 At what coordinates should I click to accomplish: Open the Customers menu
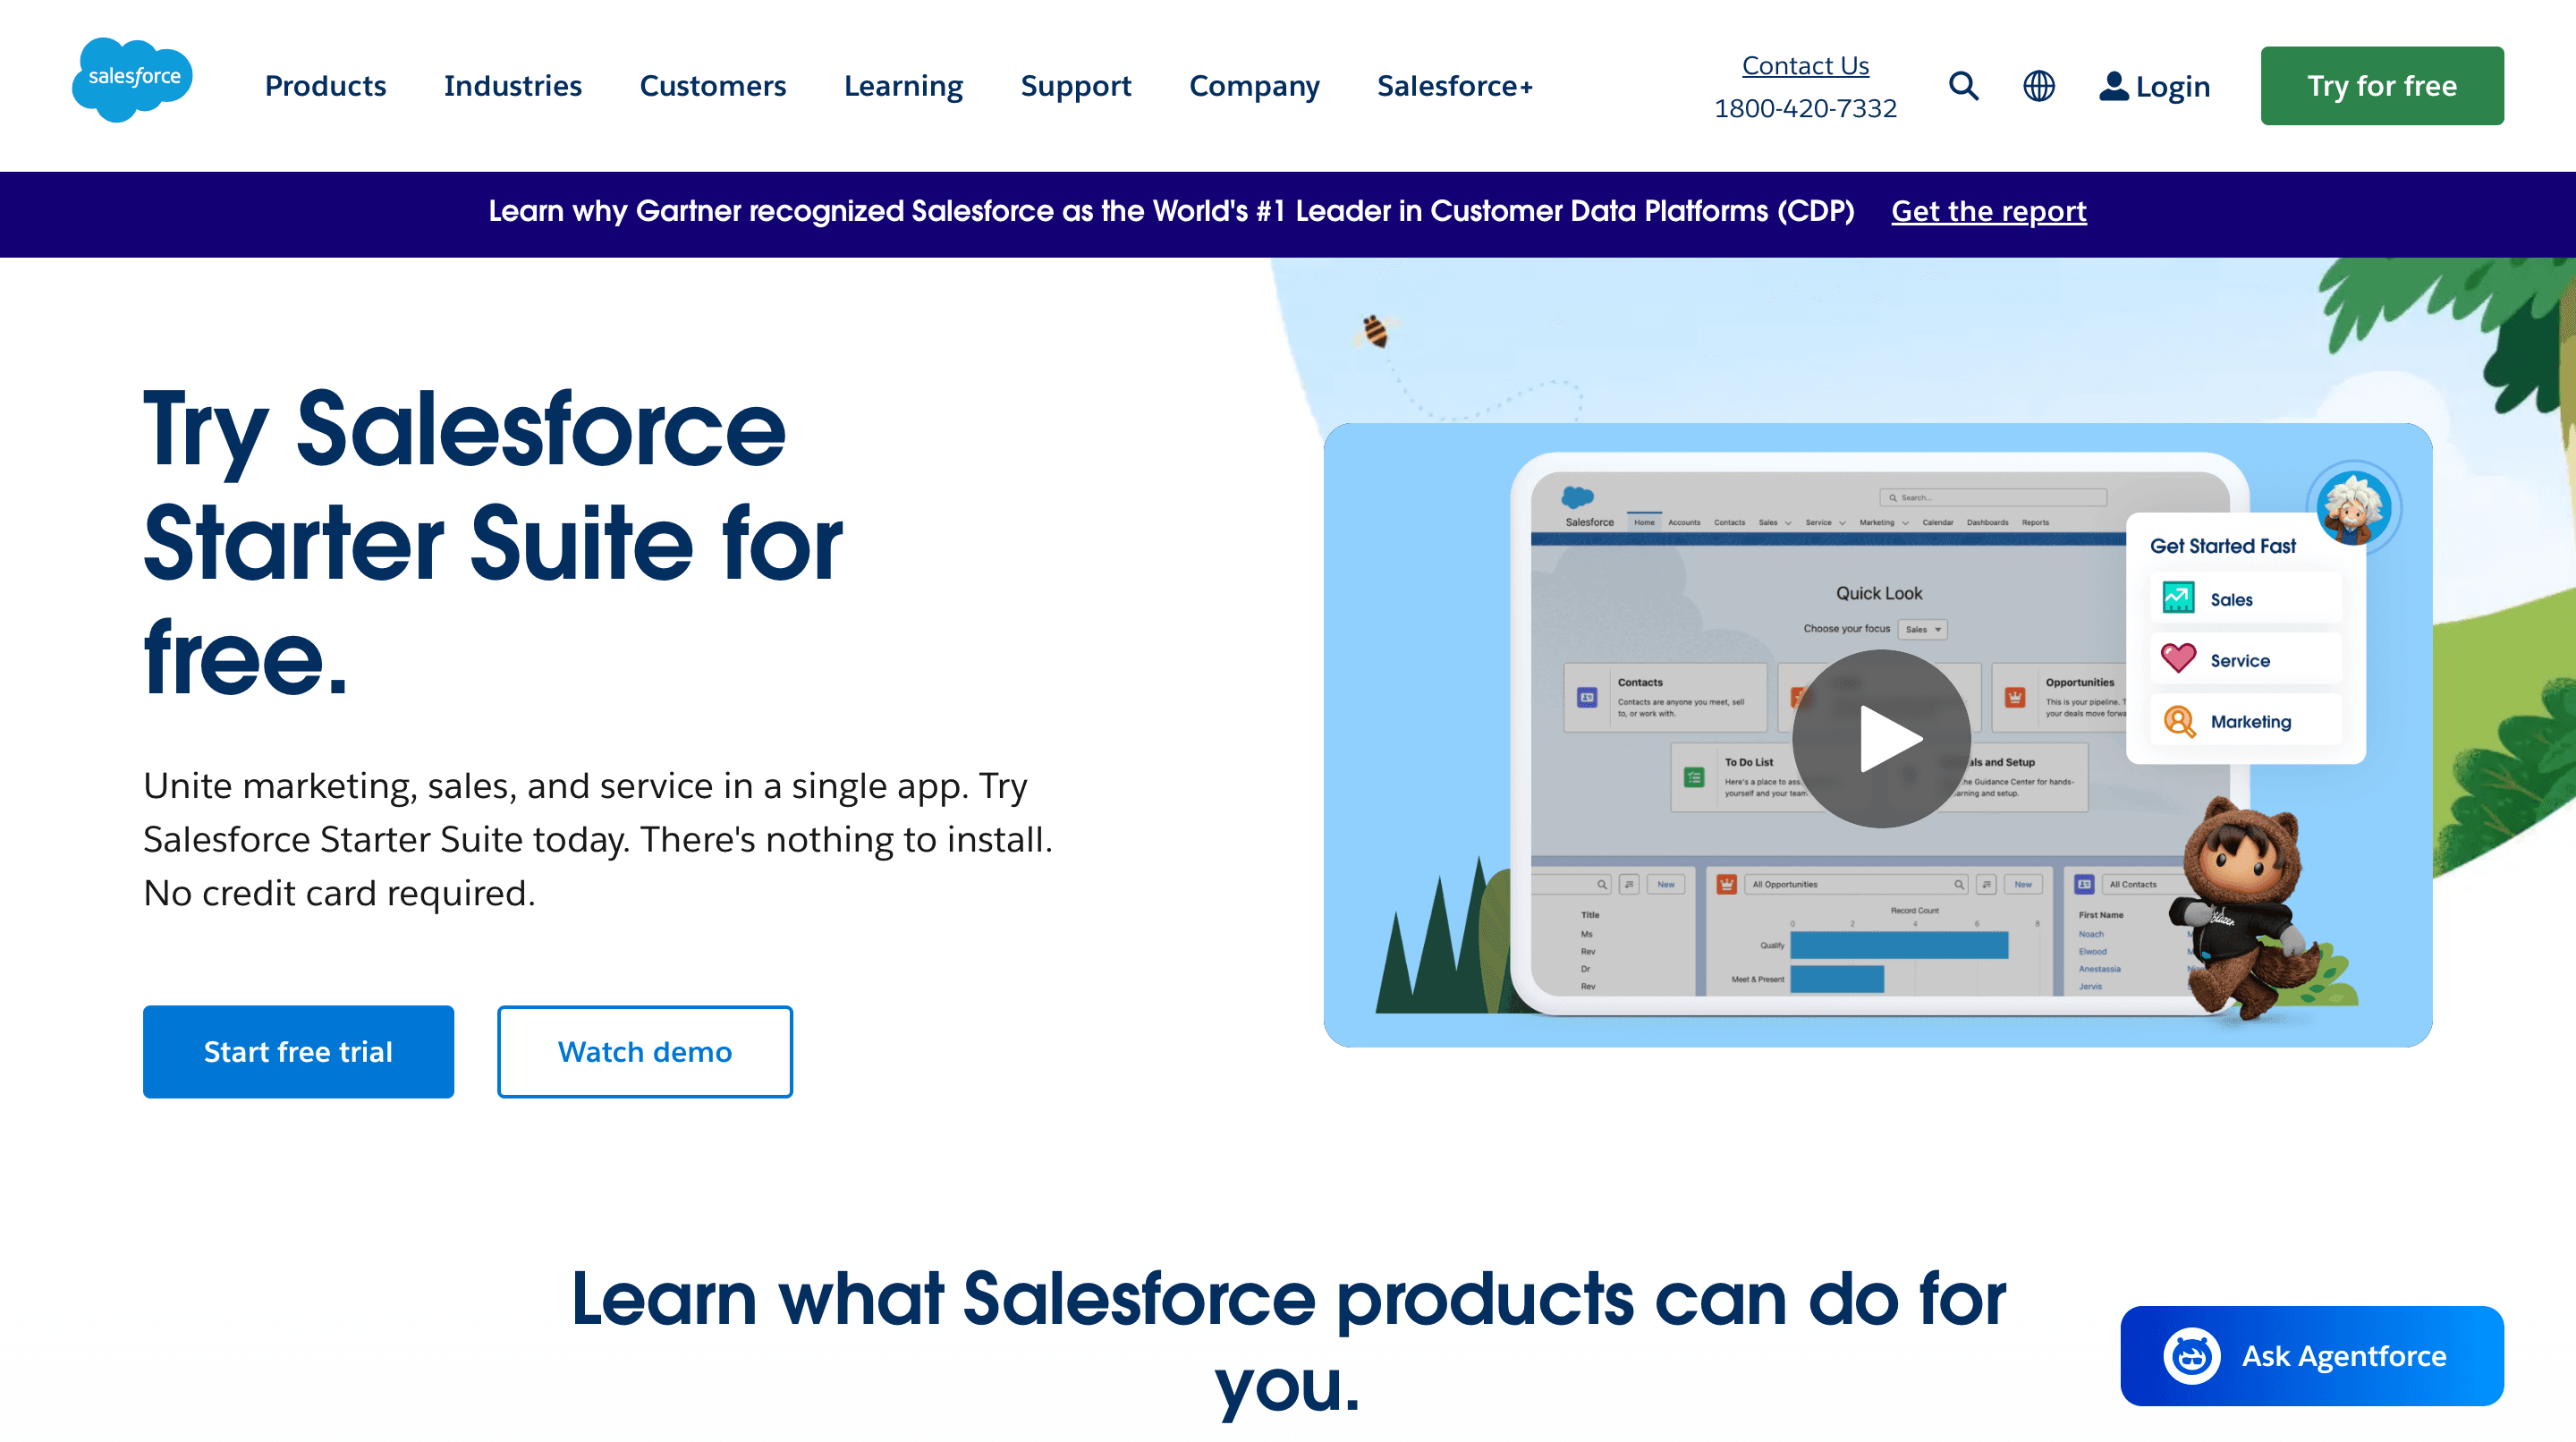tap(713, 86)
